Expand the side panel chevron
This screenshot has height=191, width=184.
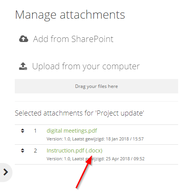coord(5,172)
